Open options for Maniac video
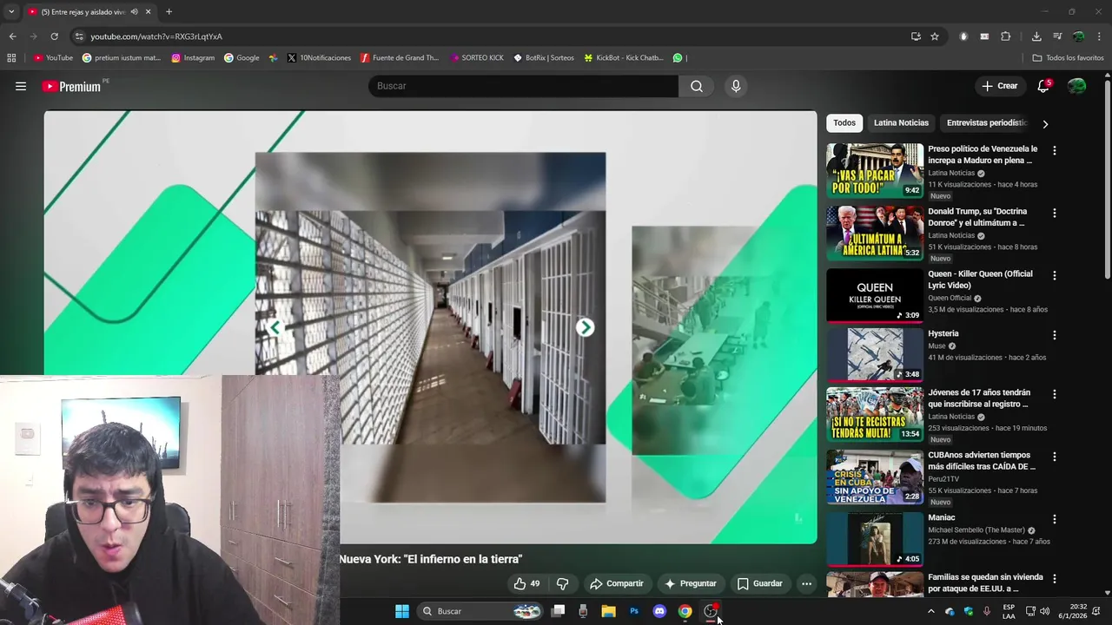1112x625 pixels. 1055,519
